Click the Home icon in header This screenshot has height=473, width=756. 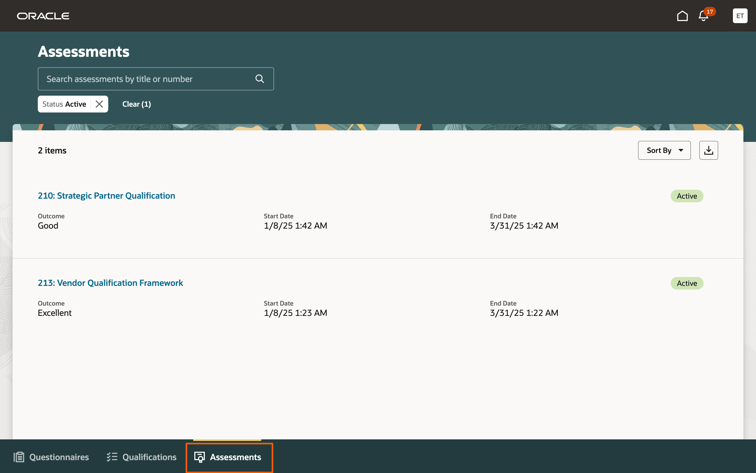682,16
